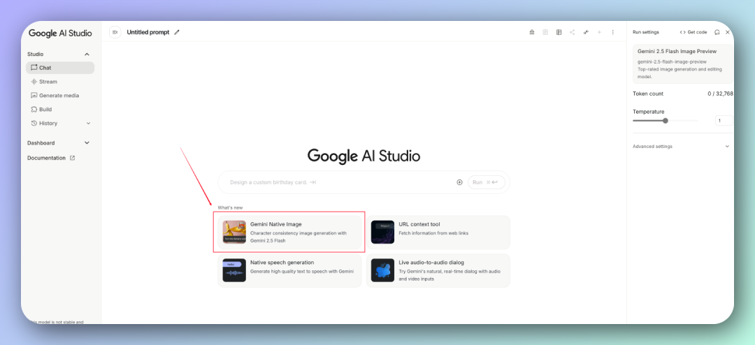Click 'gemini-2.5-flash-image-preview' model ID text
This screenshot has height=345, width=755.
pyautogui.click(x=673, y=61)
